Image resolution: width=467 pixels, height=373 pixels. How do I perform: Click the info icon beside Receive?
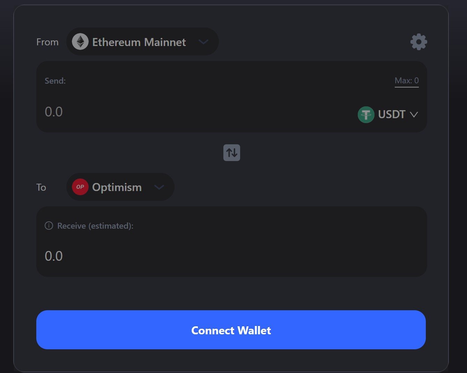49,226
